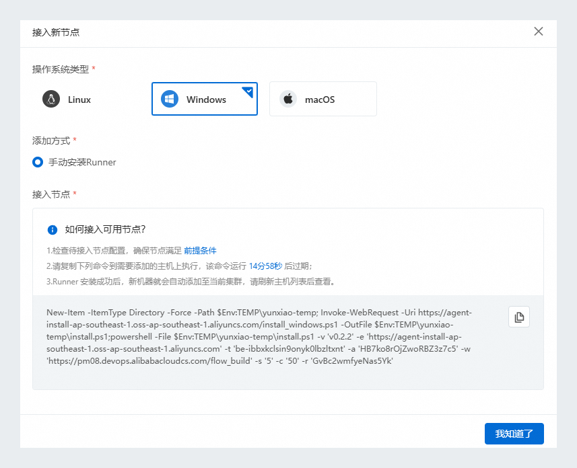This screenshot has height=468, width=577.
Task: Click the 接入节点 label
Action: [x=51, y=194]
